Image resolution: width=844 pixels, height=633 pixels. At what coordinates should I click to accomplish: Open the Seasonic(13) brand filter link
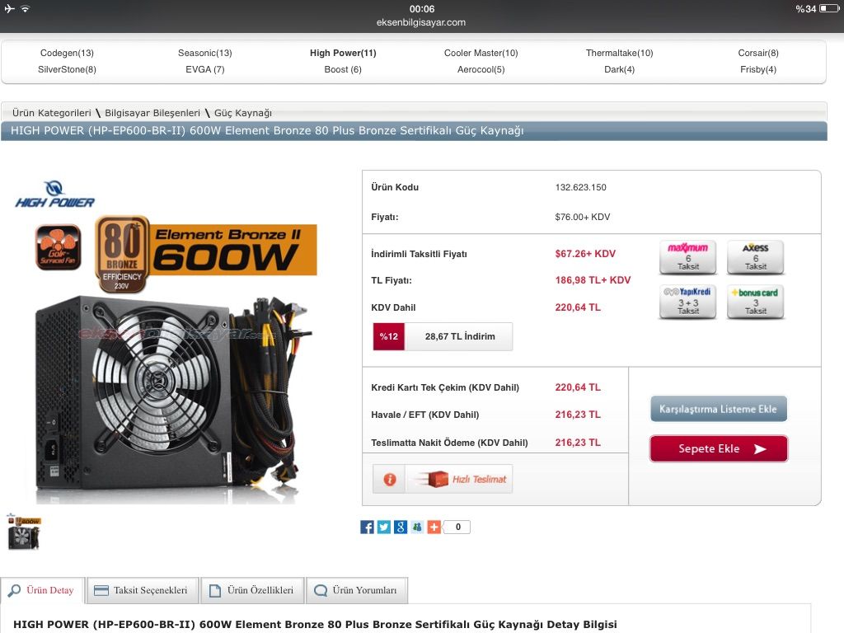[205, 53]
